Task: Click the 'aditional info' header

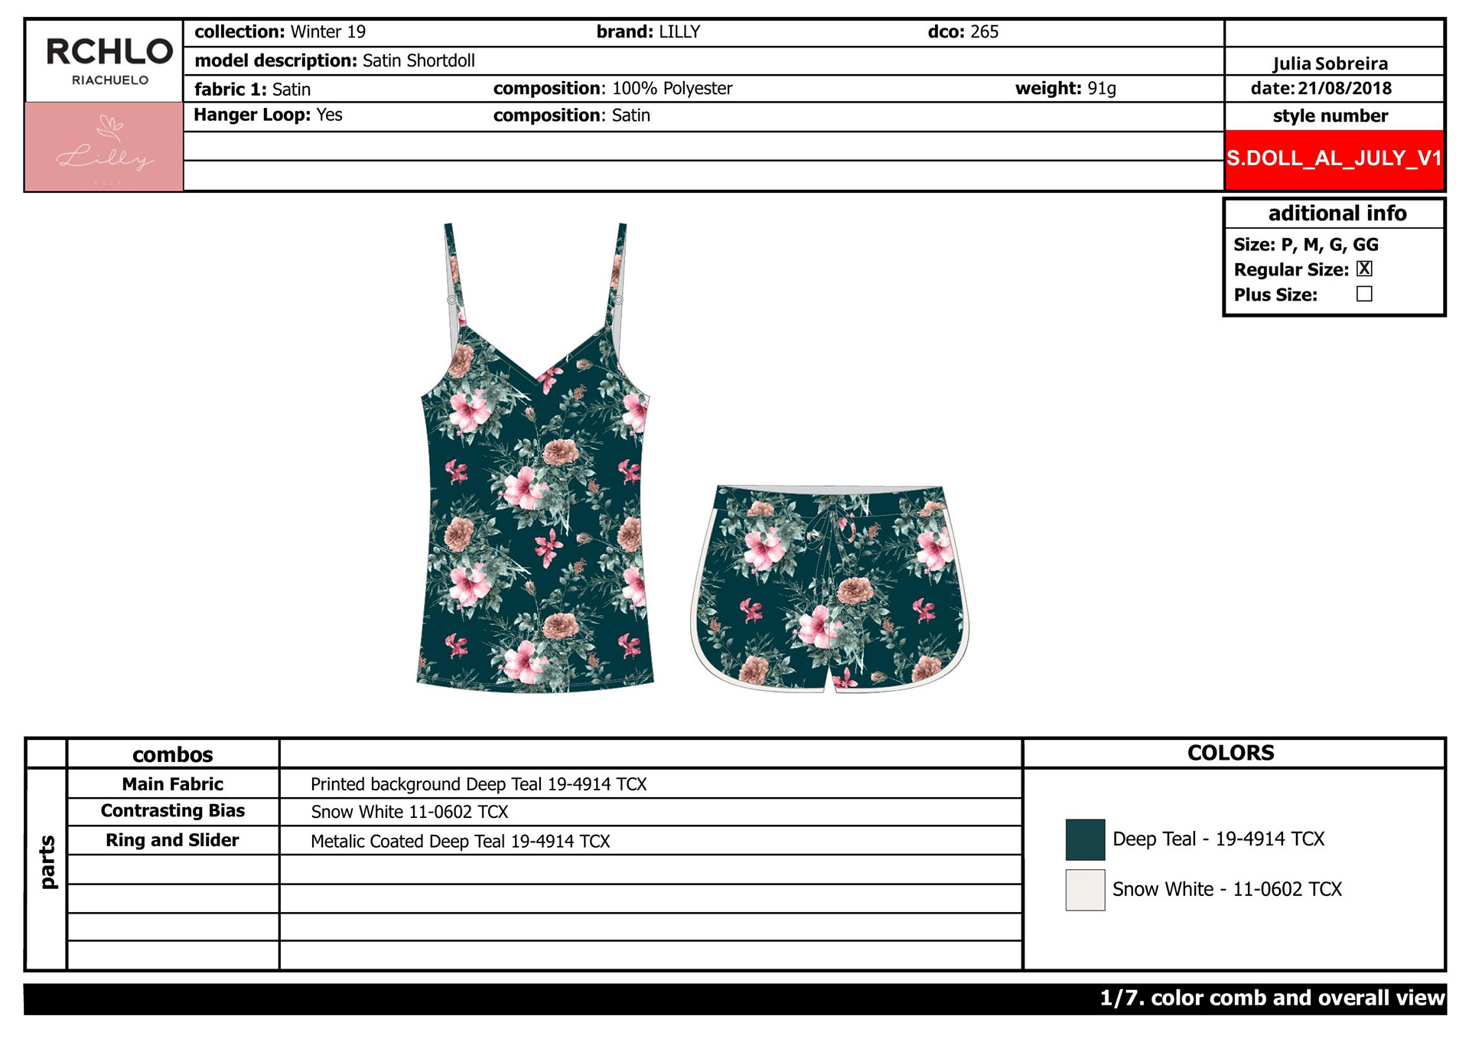Action: coord(1336,213)
